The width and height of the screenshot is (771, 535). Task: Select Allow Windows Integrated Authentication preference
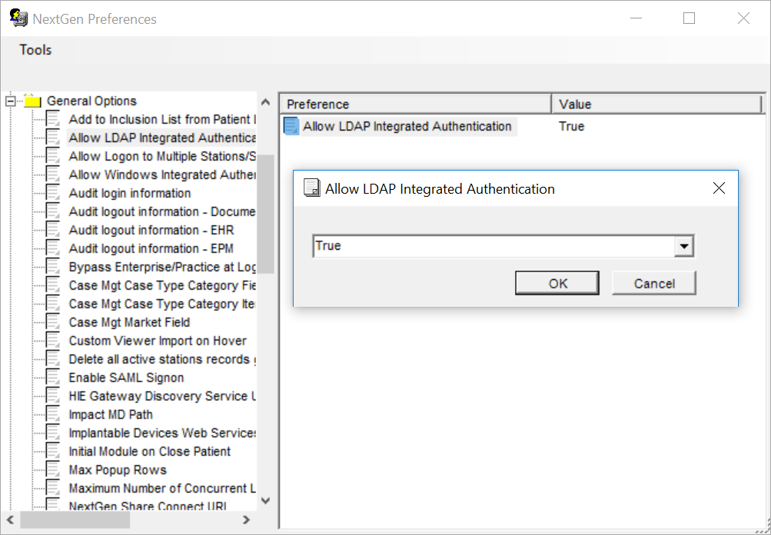[162, 174]
